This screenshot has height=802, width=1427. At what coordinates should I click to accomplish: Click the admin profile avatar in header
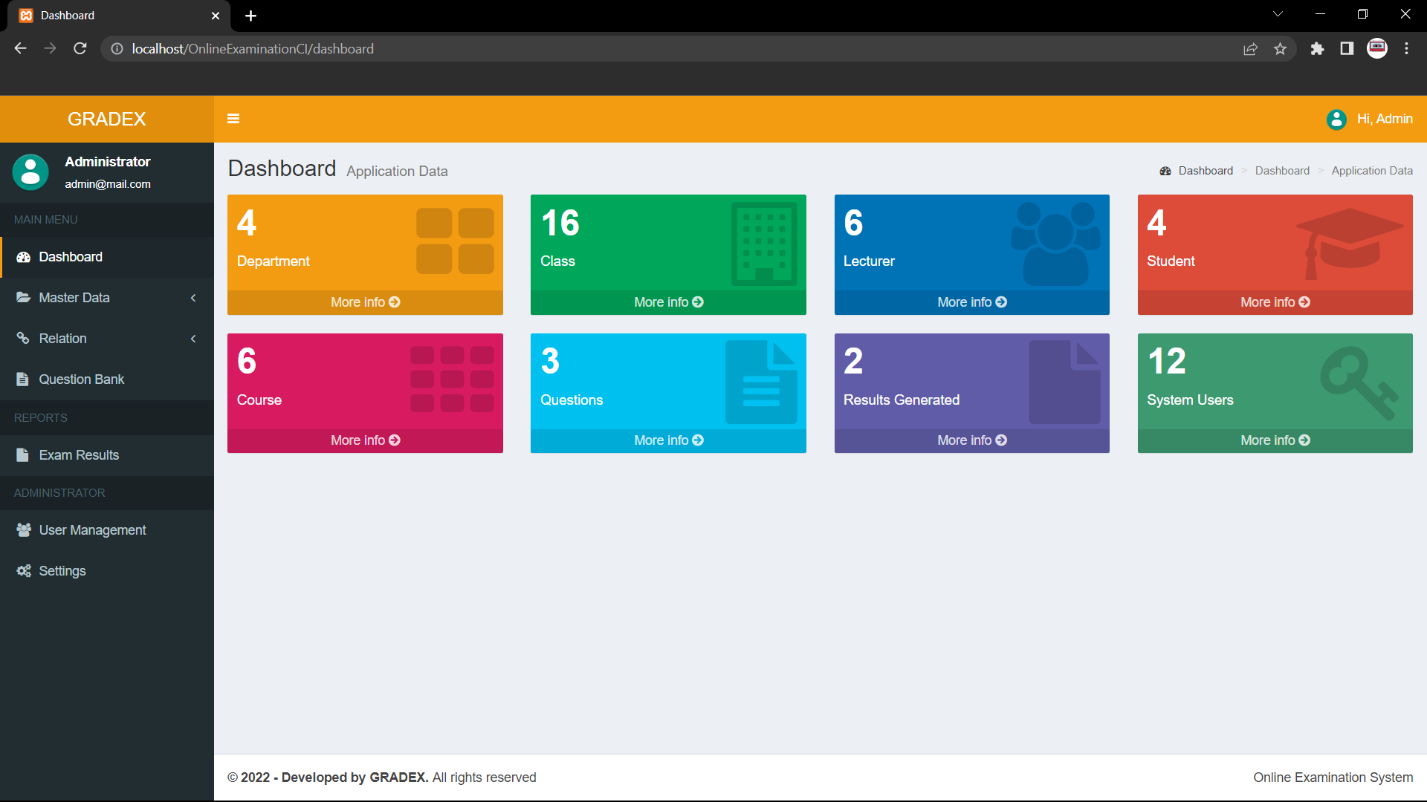click(x=1336, y=119)
